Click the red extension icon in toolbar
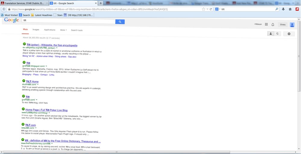Viewport: 301px width, 154px height. [x=297, y=9]
